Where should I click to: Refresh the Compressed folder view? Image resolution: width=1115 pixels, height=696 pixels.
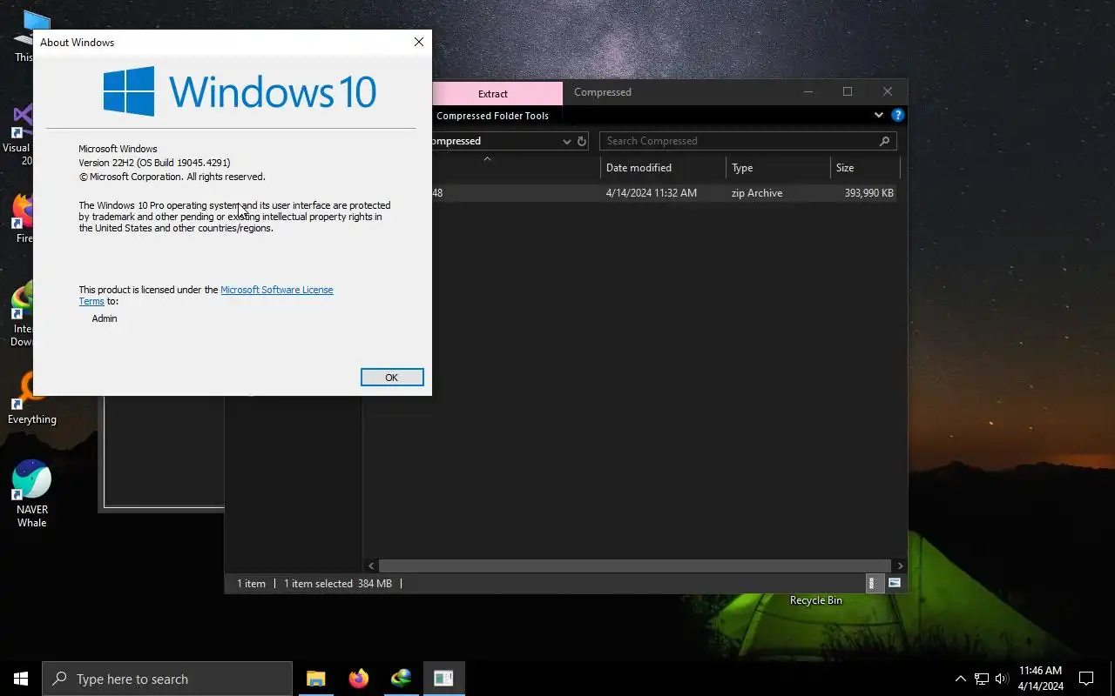(x=582, y=141)
